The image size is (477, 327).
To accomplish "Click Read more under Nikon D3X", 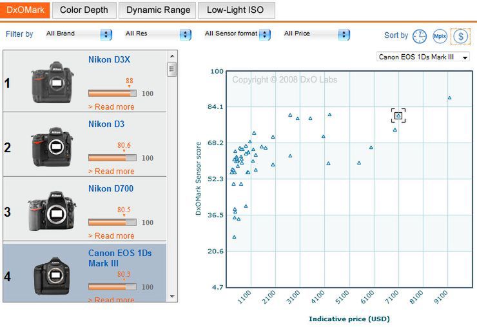I will 112,107.
